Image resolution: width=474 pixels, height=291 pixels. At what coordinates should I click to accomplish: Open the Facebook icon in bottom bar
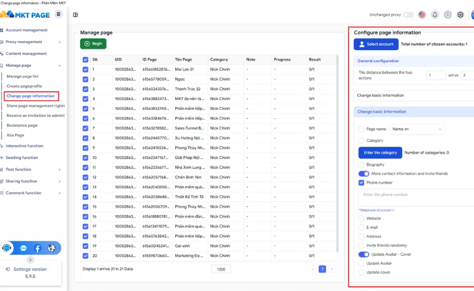point(37,248)
